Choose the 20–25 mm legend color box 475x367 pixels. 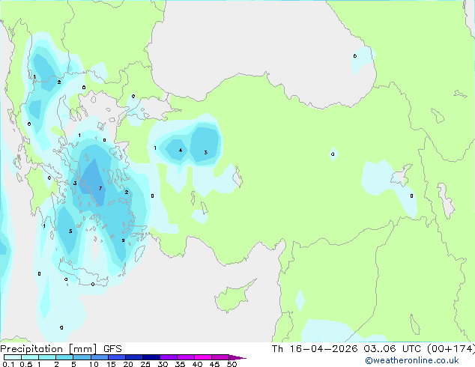tap(134, 357)
